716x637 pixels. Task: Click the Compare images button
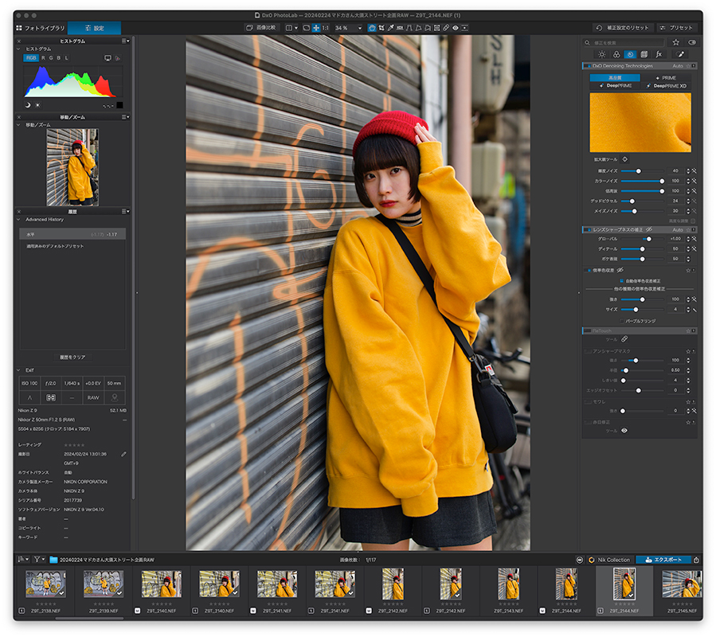[261, 28]
